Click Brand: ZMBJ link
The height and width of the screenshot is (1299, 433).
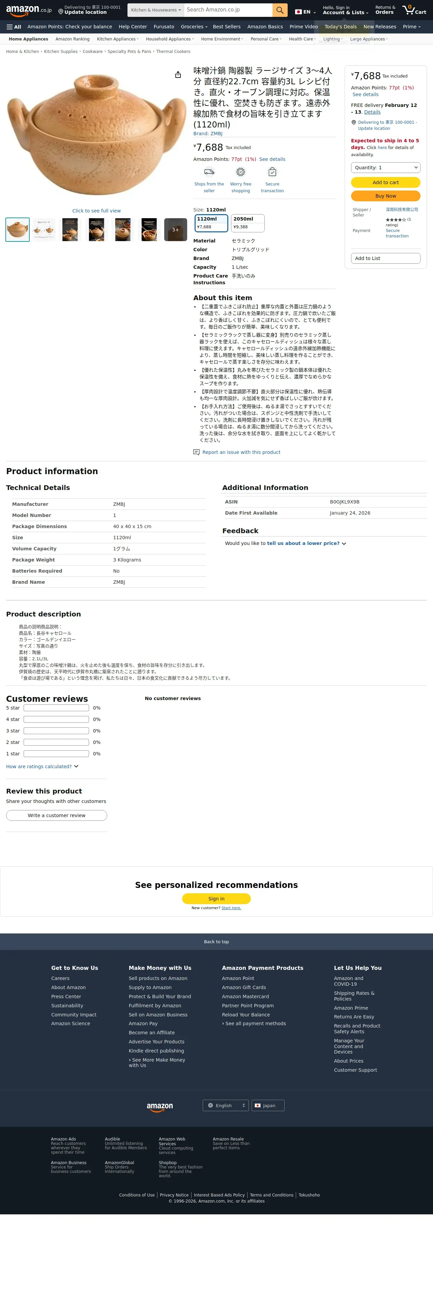pyautogui.click(x=208, y=134)
